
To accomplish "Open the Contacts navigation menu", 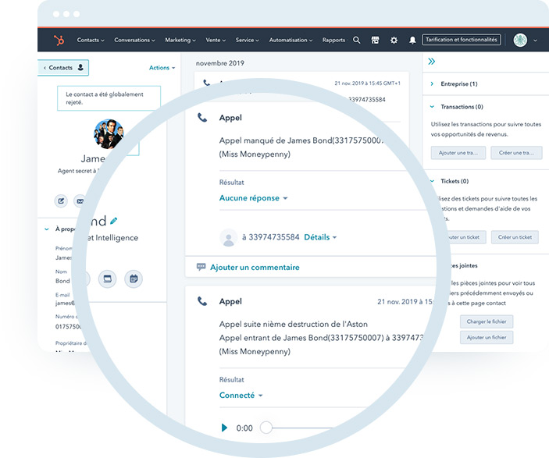I will click(91, 41).
